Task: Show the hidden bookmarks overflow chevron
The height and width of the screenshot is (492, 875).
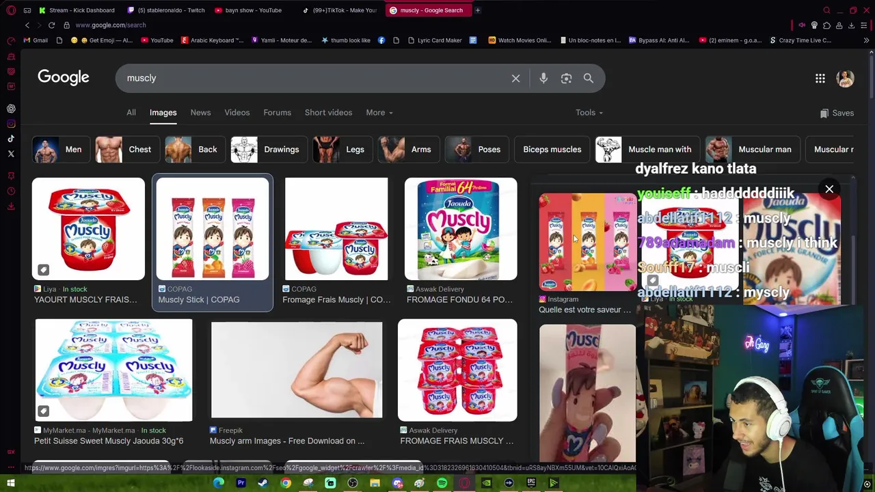Action: pos(866,40)
